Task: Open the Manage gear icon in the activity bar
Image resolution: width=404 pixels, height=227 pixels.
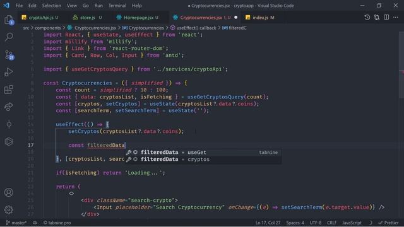Action: tap(9, 210)
